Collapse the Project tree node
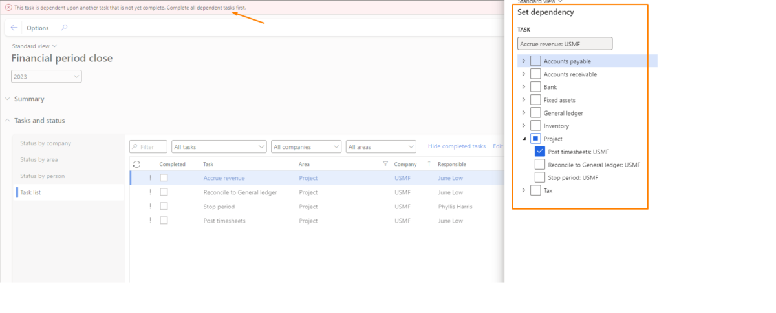The height and width of the screenshot is (313, 776). [524, 139]
